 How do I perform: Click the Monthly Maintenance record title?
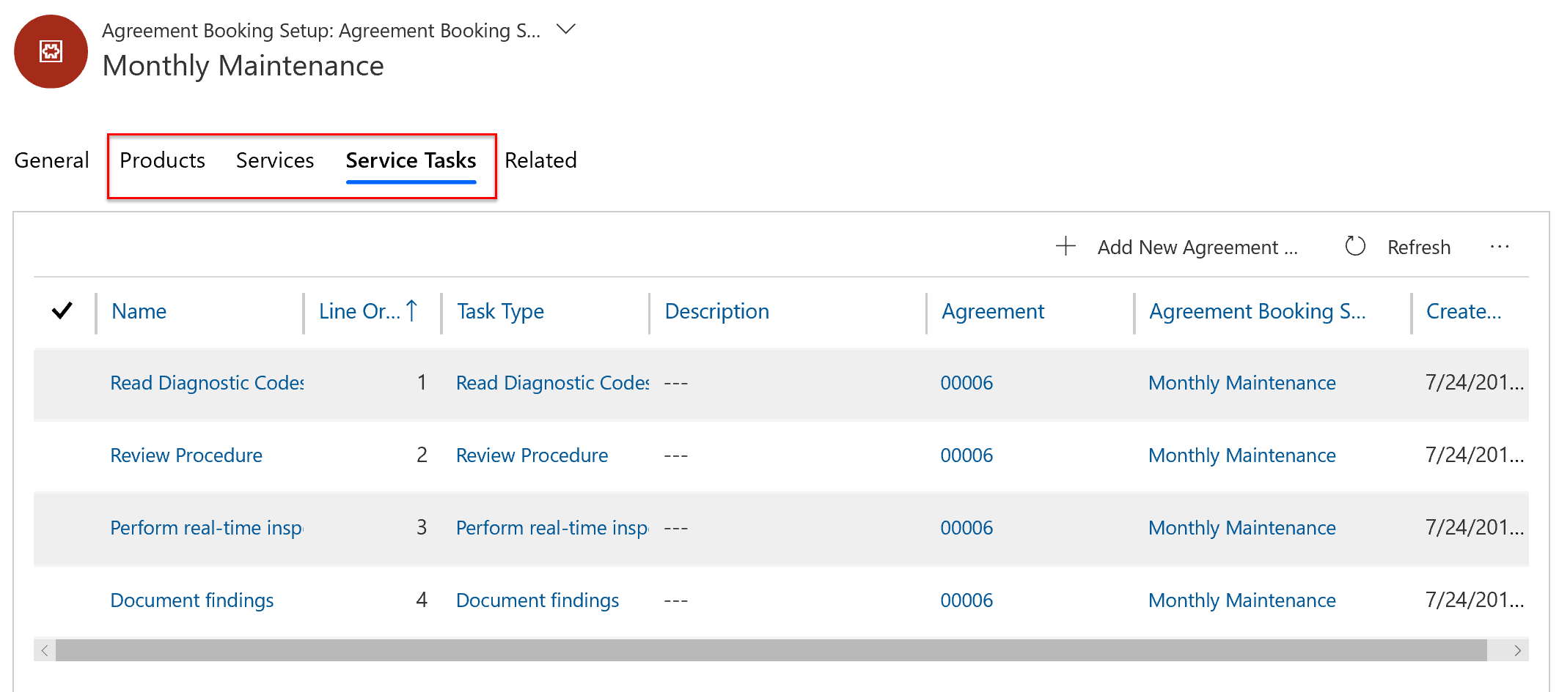coord(243,66)
